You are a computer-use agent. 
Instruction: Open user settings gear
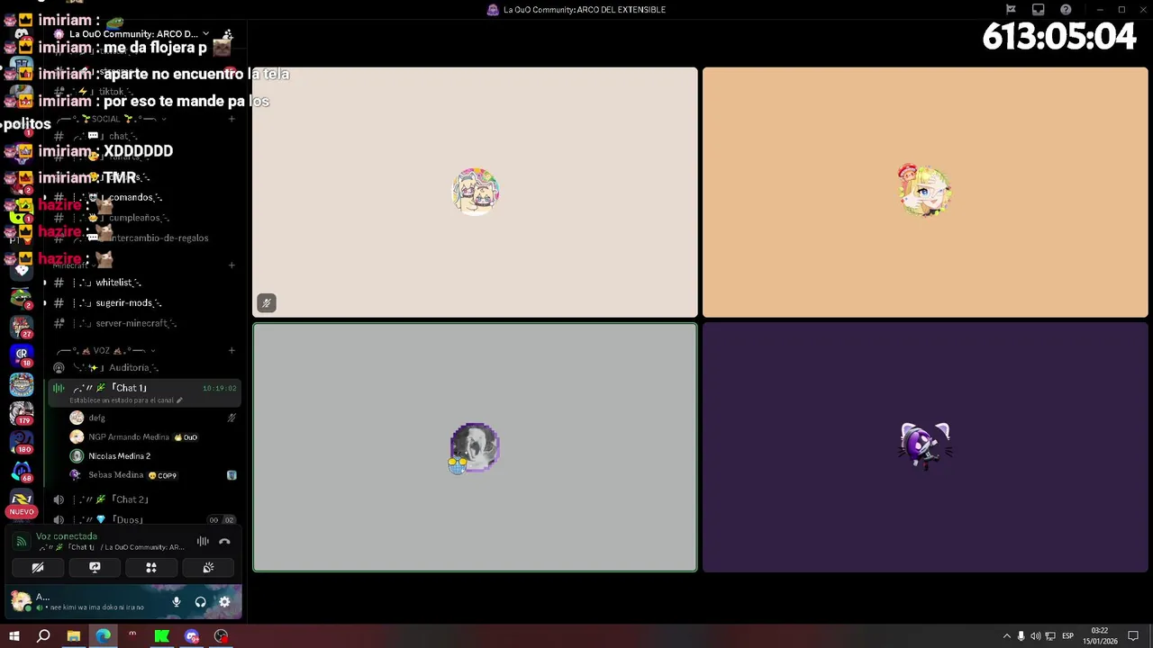(224, 602)
